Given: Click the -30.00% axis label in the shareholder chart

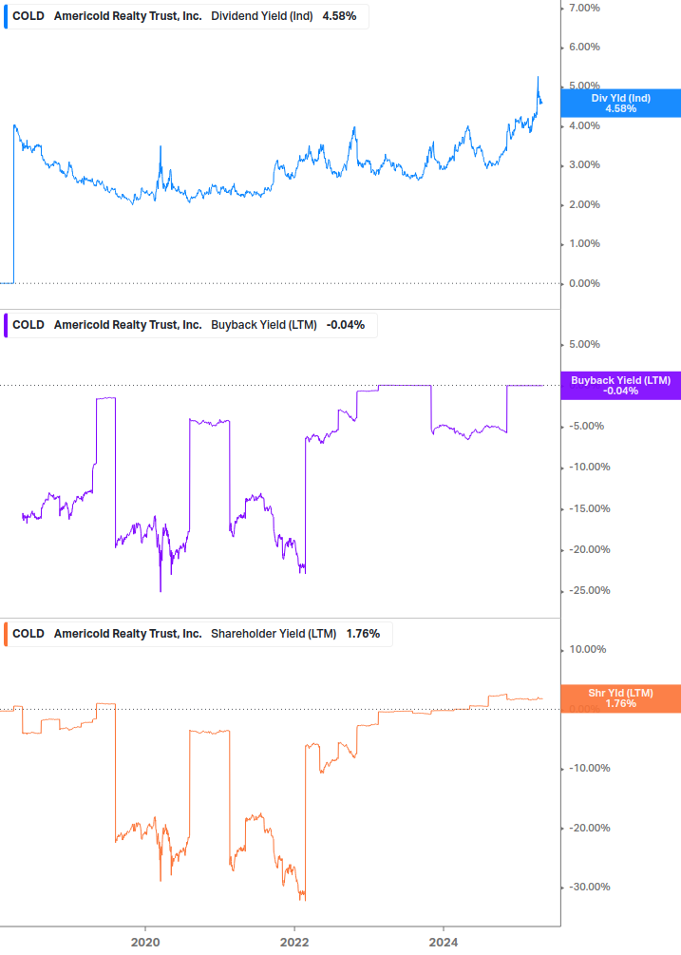Looking at the screenshot, I should pos(589,887).
